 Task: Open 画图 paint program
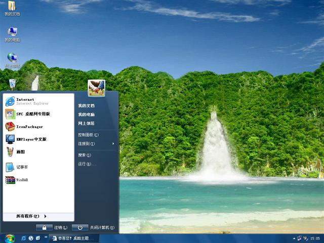coord(38,152)
